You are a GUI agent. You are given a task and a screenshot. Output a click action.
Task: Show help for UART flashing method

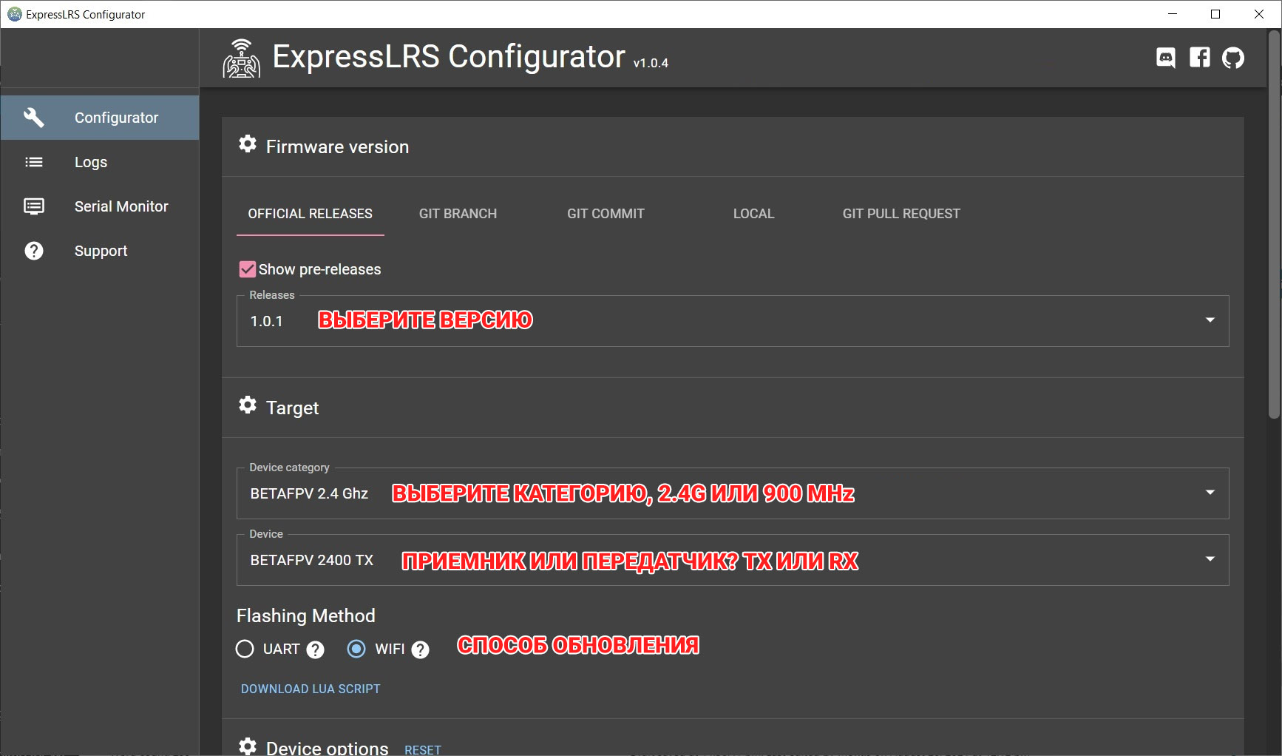coord(316,649)
